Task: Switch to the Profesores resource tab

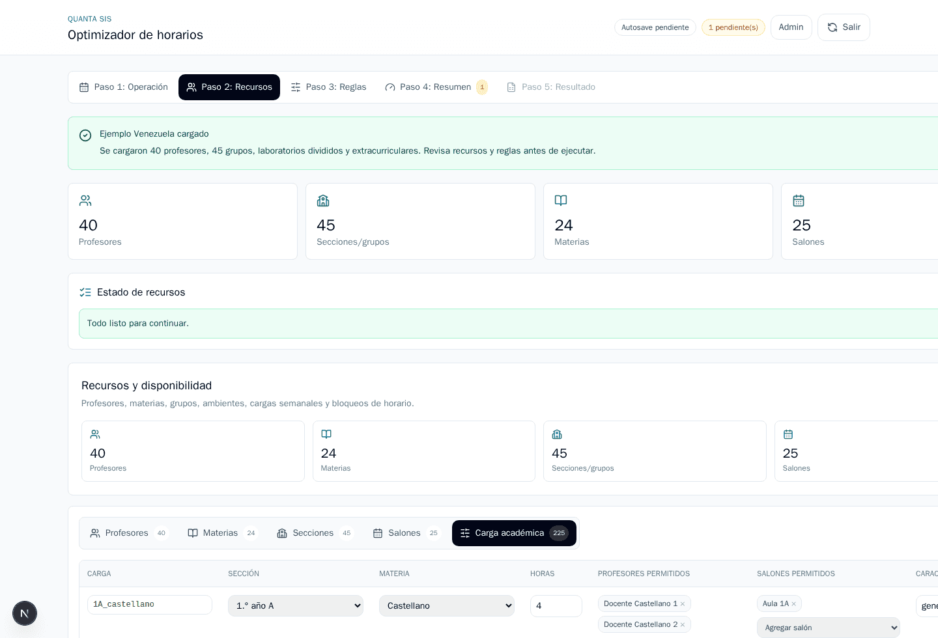Action: (129, 533)
